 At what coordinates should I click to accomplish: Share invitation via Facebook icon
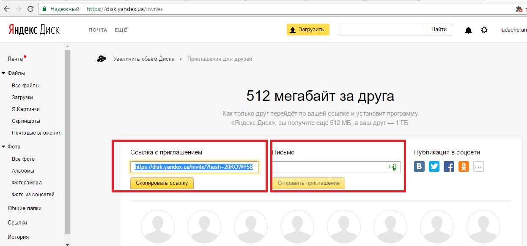pyautogui.click(x=449, y=166)
